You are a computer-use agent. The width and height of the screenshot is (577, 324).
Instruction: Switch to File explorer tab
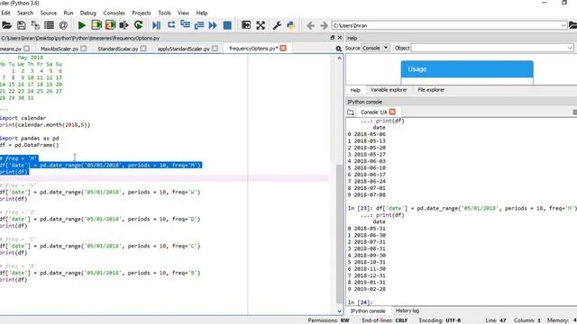tap(431, 90)
